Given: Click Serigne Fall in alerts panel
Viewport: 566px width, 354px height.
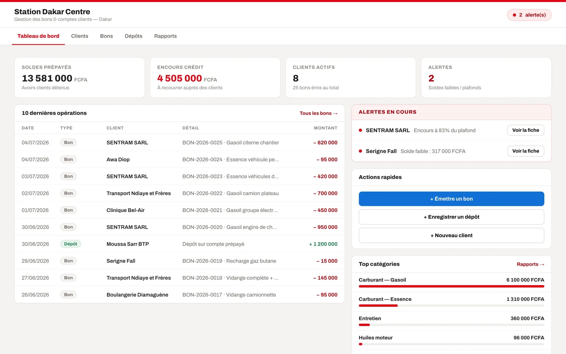Looking at the screenshot, I should point(381,151).
